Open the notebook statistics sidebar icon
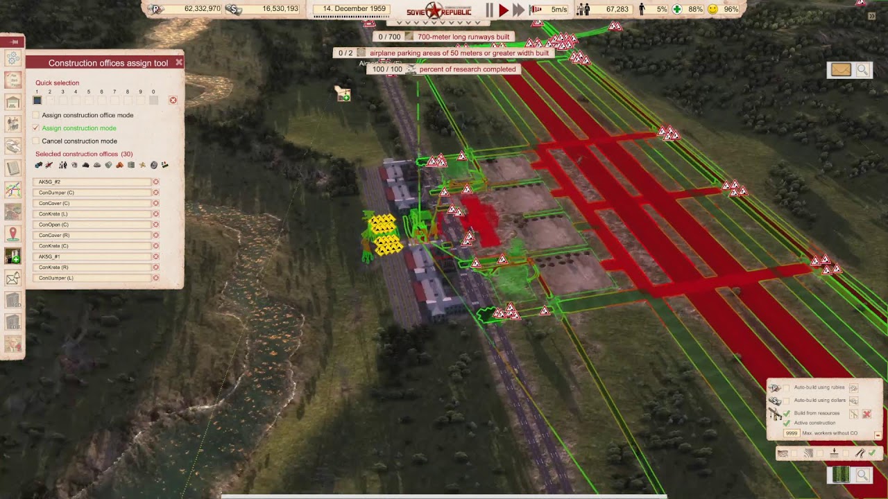The width and height of the screenshot is (888, 499). [12, 168]
